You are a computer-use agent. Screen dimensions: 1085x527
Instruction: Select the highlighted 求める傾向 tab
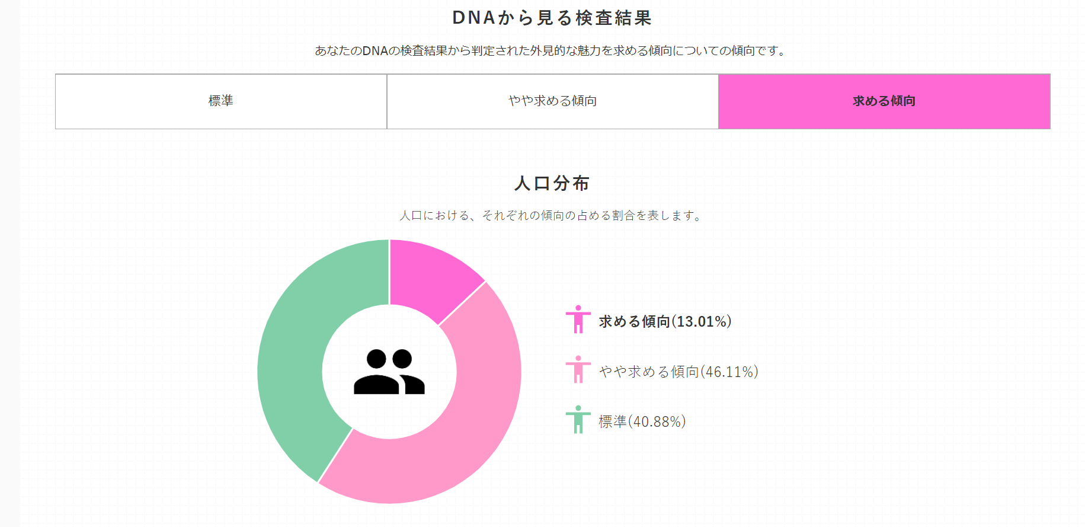pos(884,101)
